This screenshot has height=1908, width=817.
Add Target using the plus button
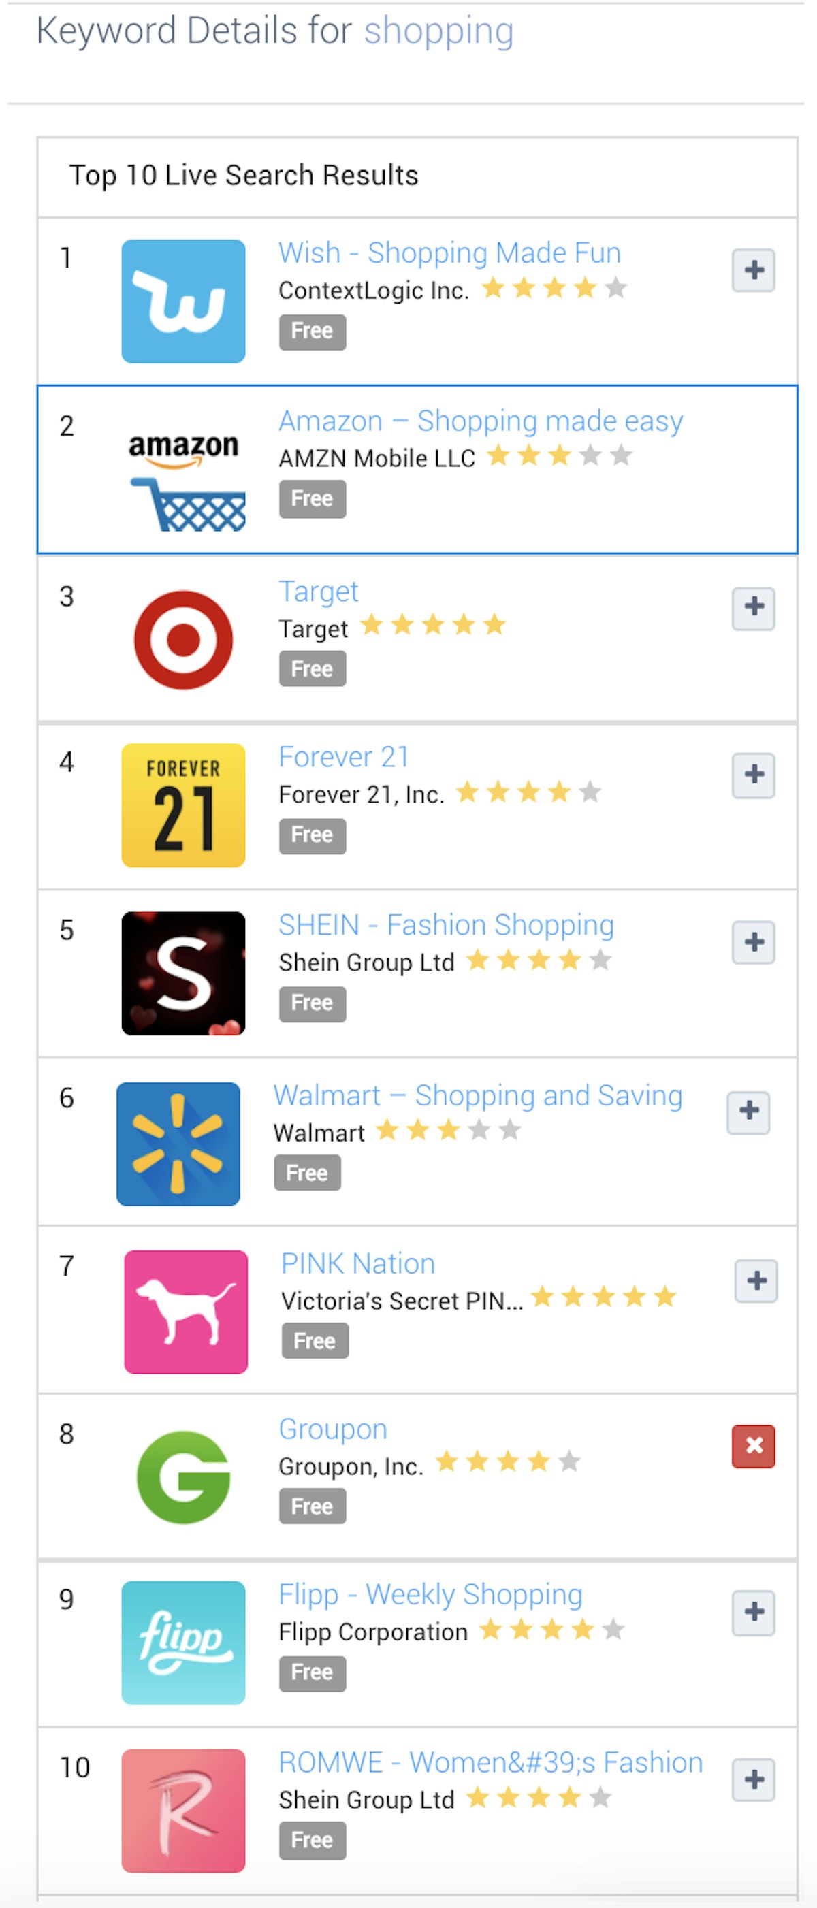point(752,608)
